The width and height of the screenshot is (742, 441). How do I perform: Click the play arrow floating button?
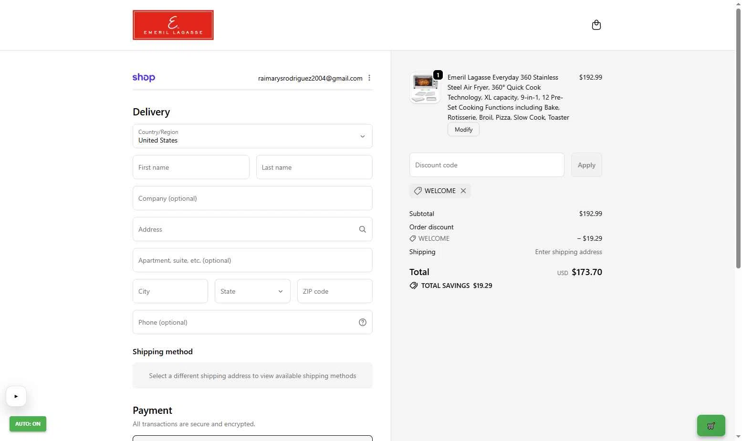coord(16,396)
